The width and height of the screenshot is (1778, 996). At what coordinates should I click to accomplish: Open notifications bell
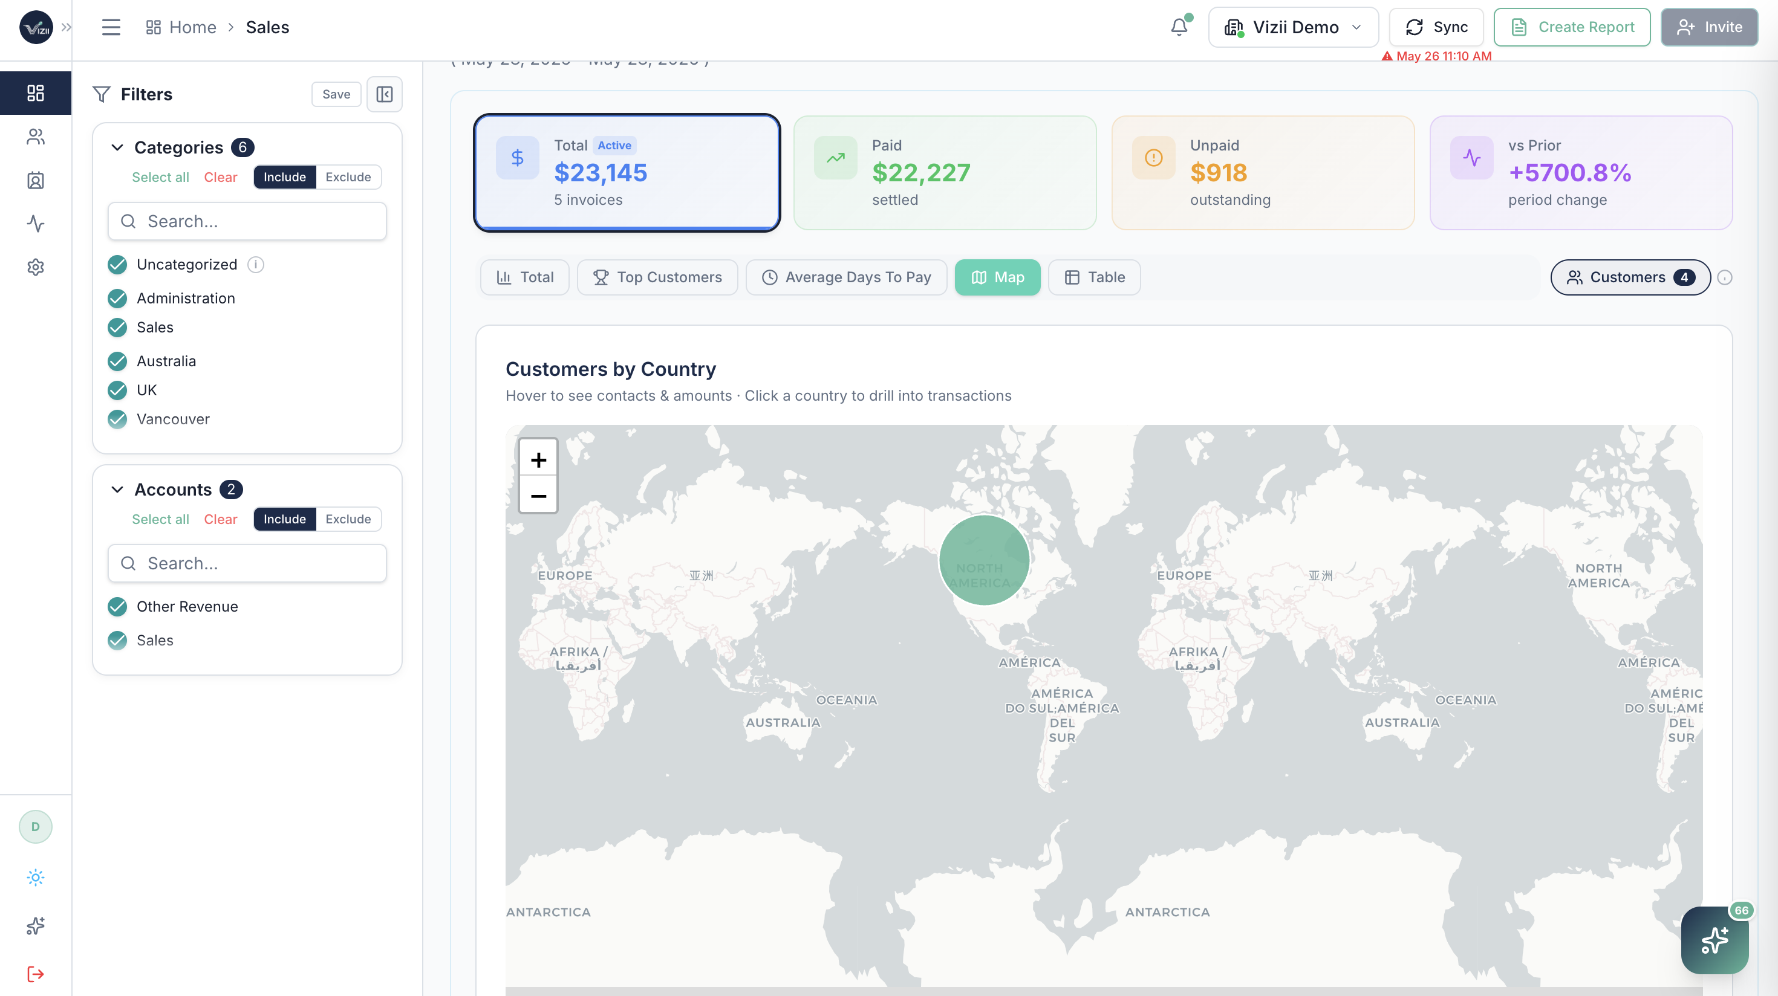tap(1179, 28)
